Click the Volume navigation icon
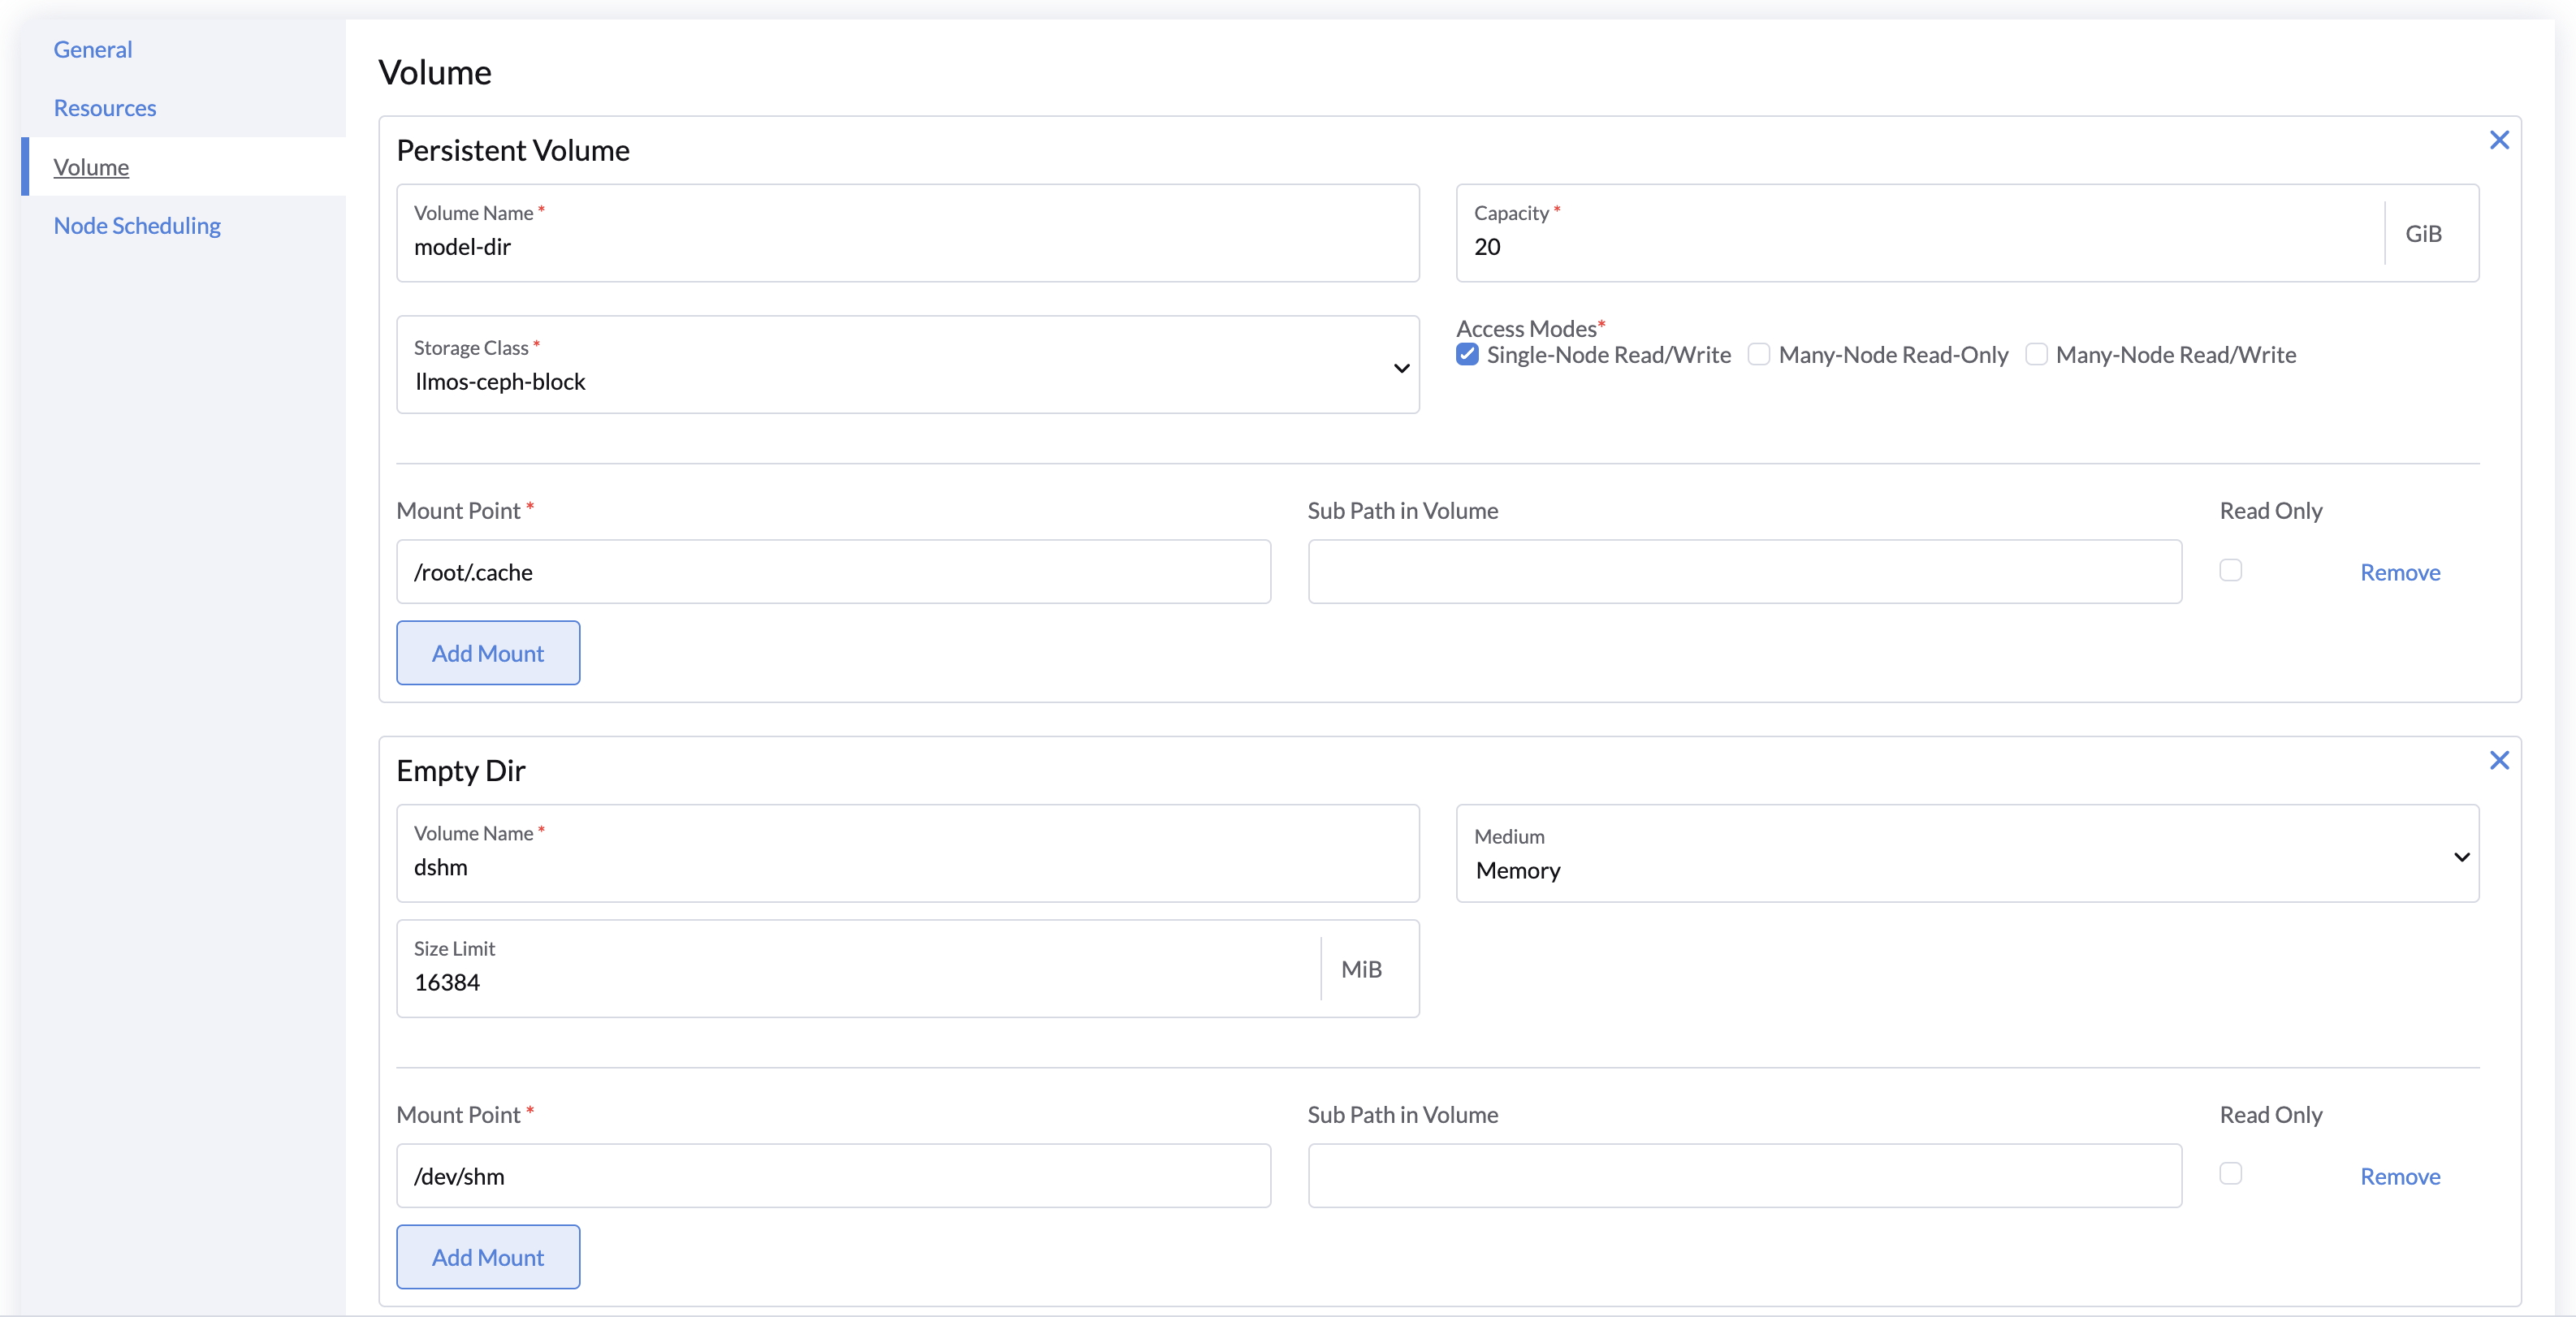The width and height of the screenshot is (2576, 1317). [91, 165]
